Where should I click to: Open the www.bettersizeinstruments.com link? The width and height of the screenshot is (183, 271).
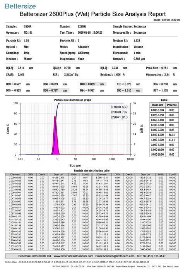pos(73,256)
